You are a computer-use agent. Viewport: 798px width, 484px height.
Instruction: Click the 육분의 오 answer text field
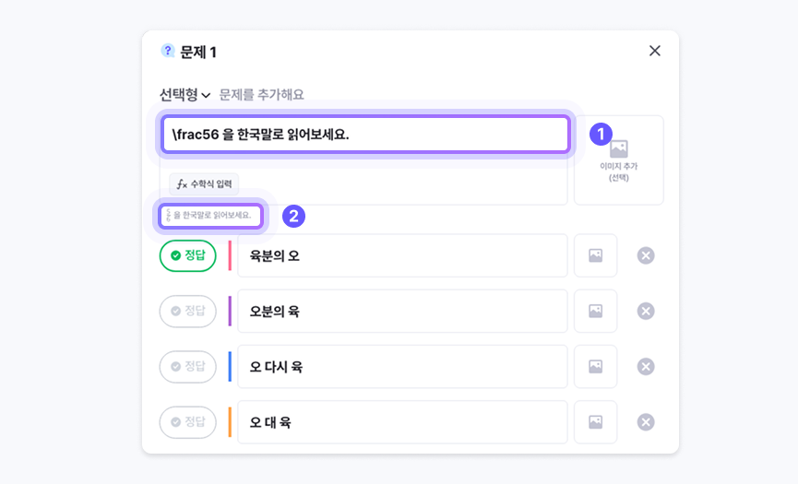coord(401,255)
